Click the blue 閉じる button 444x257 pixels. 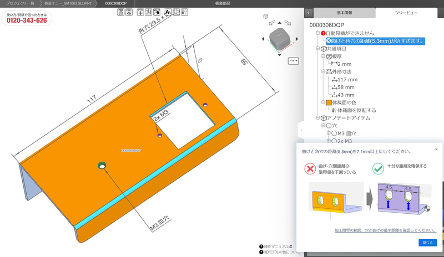(427, 243)
